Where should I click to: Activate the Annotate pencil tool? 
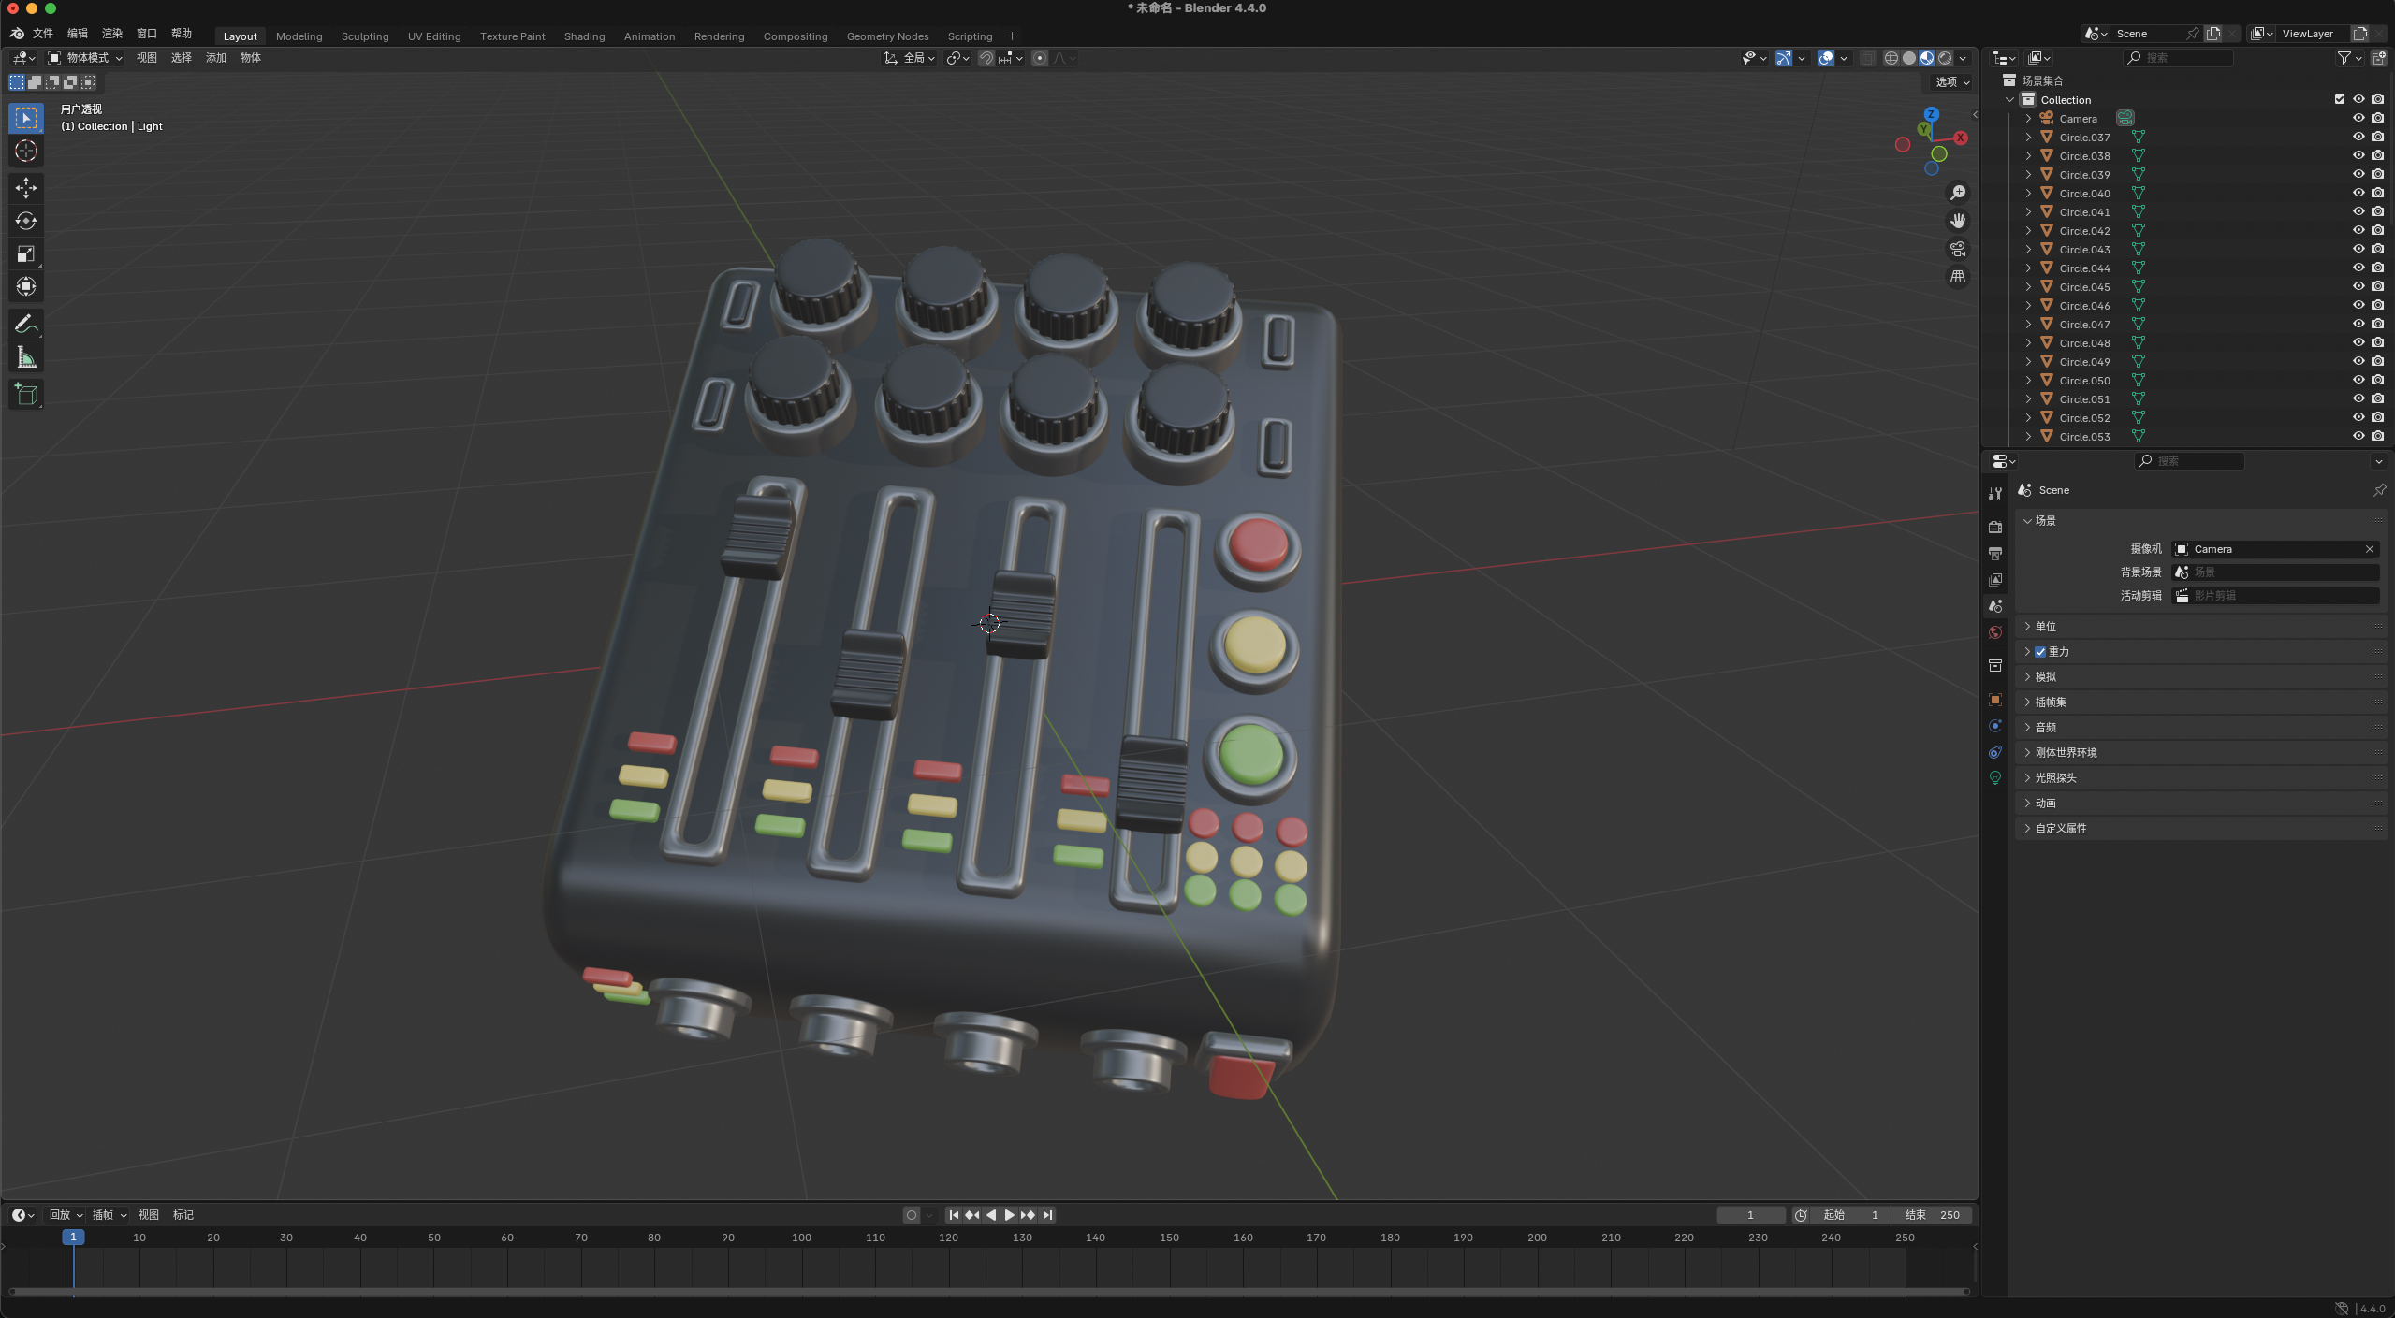click(26, 325)
